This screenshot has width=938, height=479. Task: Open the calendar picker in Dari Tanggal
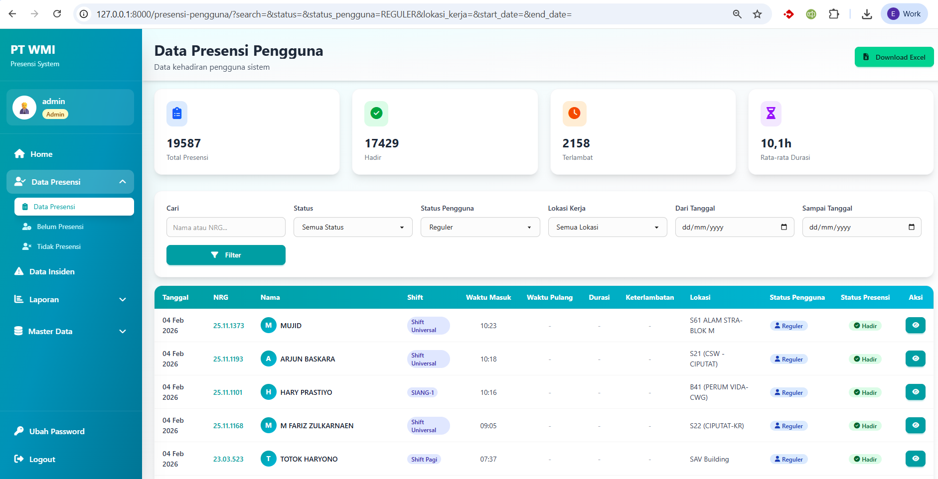(x=784, y=227)
